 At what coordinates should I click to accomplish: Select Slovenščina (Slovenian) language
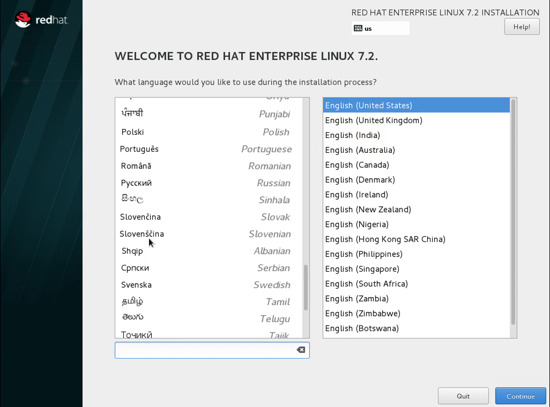coord(209,234)
